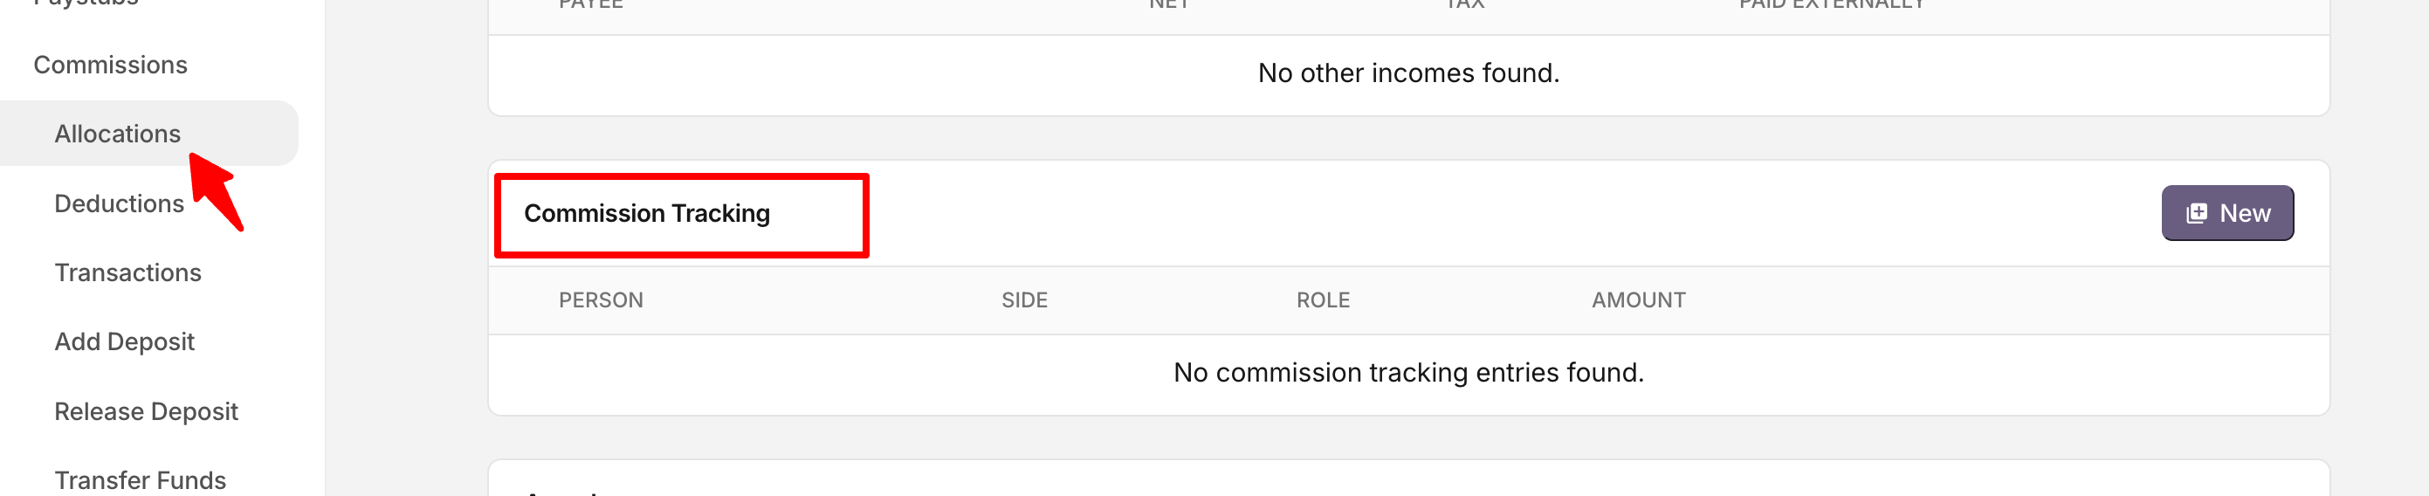Select the ROLE column header
The height and width of the screenshot is (496, 2429).
click(x=1322, y=300)
